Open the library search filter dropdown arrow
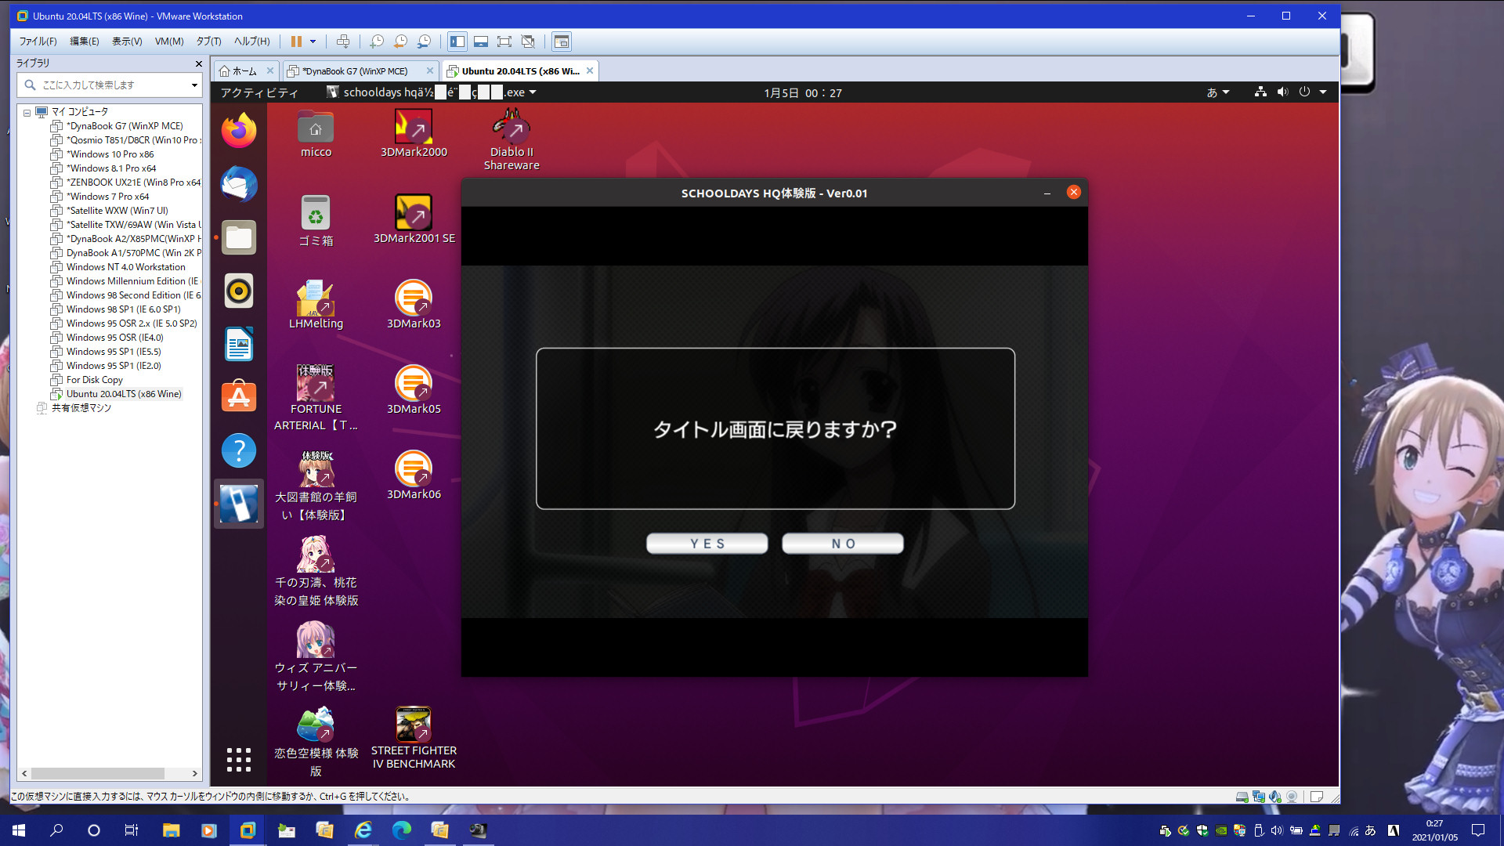Screen dimensions: 1504x846 [194, 85]
